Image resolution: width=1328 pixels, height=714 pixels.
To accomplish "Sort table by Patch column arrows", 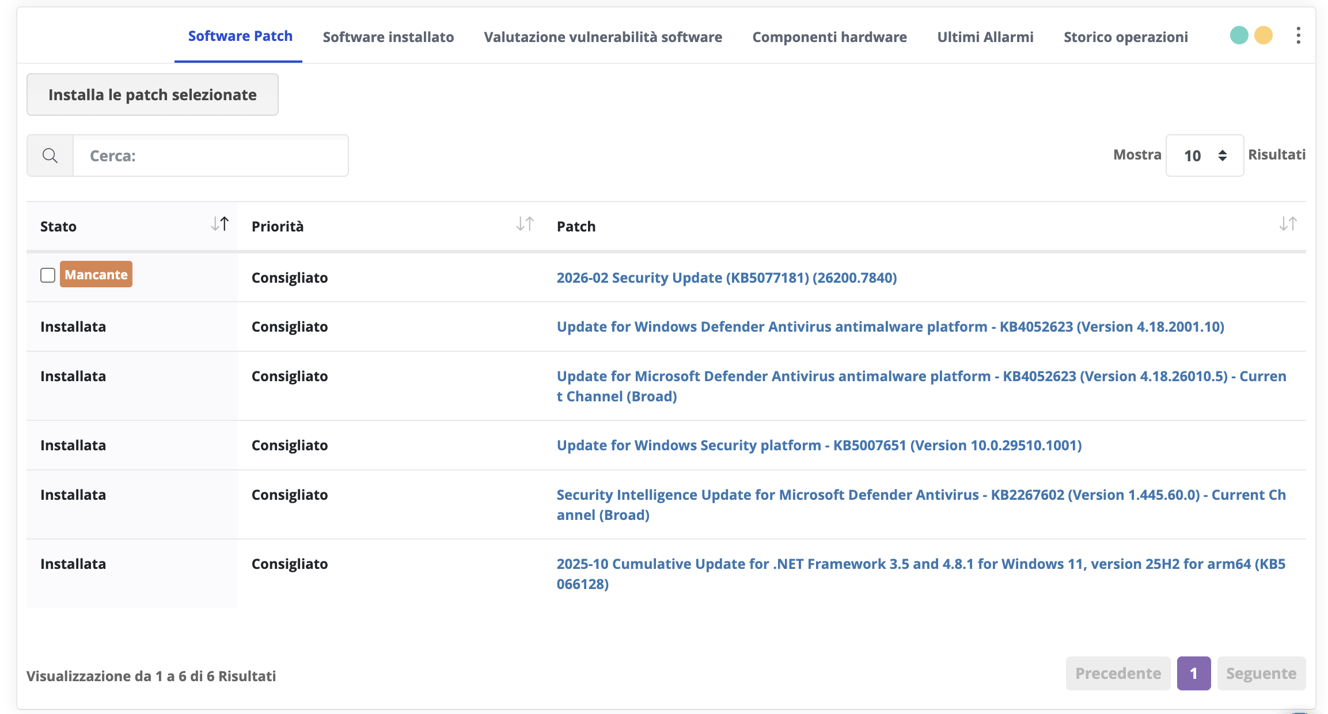I will click(1288, 224).
